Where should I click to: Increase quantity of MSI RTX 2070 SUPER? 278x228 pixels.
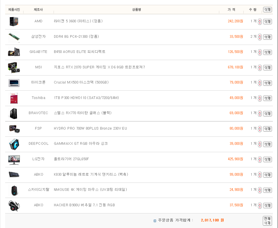(x=260, y=66)
